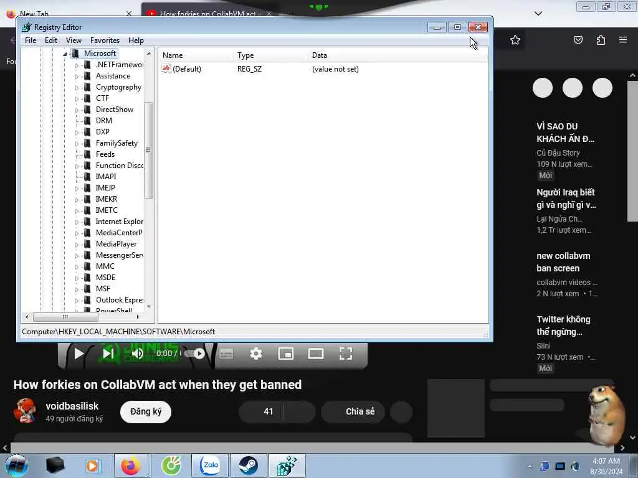Image resolution: width=638 pixels, height=478 pixels.
Task: Open the voidbasilisk channel avatar
Action: click(25, 411)
